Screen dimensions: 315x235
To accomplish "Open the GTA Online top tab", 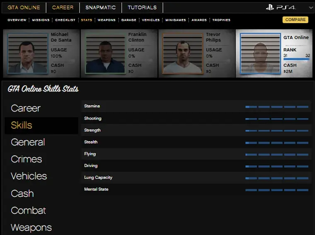I will [x=24, y=7].
